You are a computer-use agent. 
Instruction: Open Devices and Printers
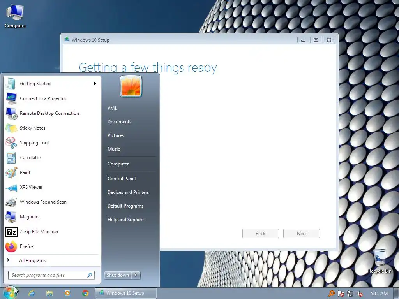tap(128, 192)
